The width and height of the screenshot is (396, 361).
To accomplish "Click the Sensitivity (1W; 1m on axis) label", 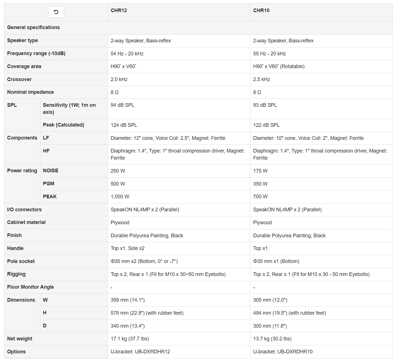I will click(69, 108).
